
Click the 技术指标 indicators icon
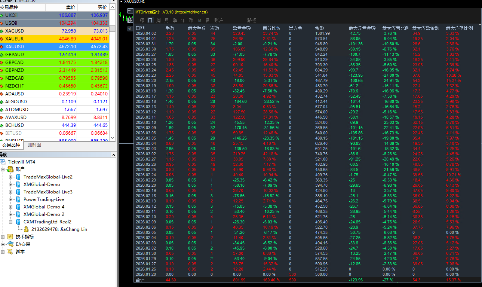[10, 237]
